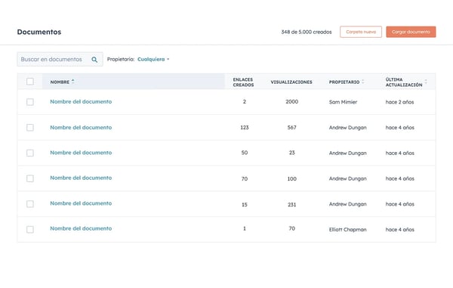Screen dimensions: 453x288
Task: Open document link with 23 visualizaciones
Action: pyautogui.click(x=81, y=153)
